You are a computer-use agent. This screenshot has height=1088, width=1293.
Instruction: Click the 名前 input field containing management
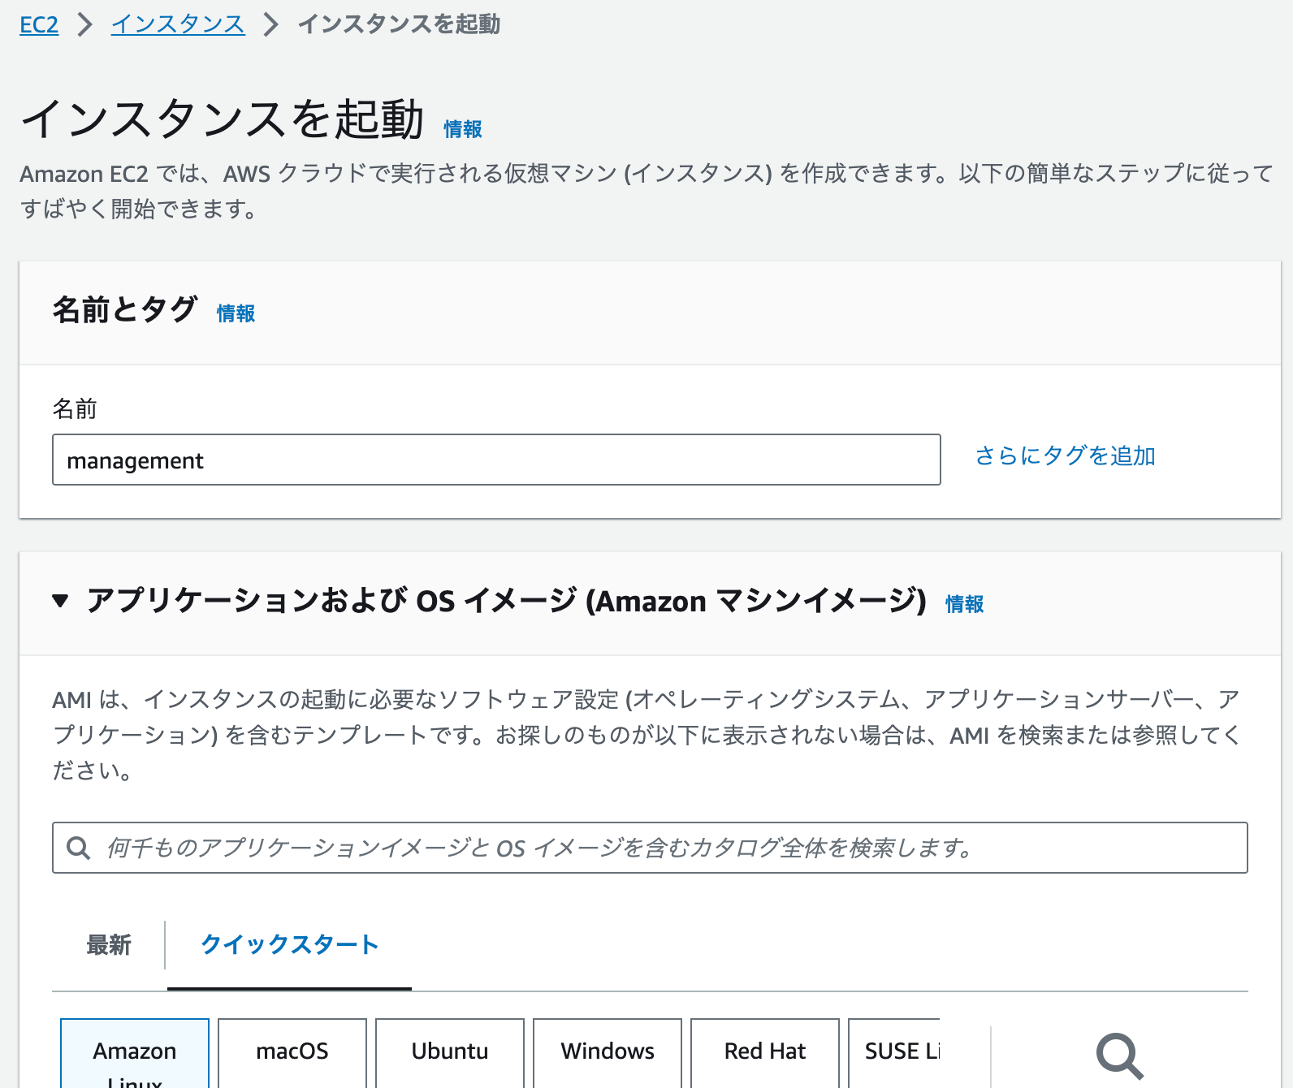coord(496,460)
